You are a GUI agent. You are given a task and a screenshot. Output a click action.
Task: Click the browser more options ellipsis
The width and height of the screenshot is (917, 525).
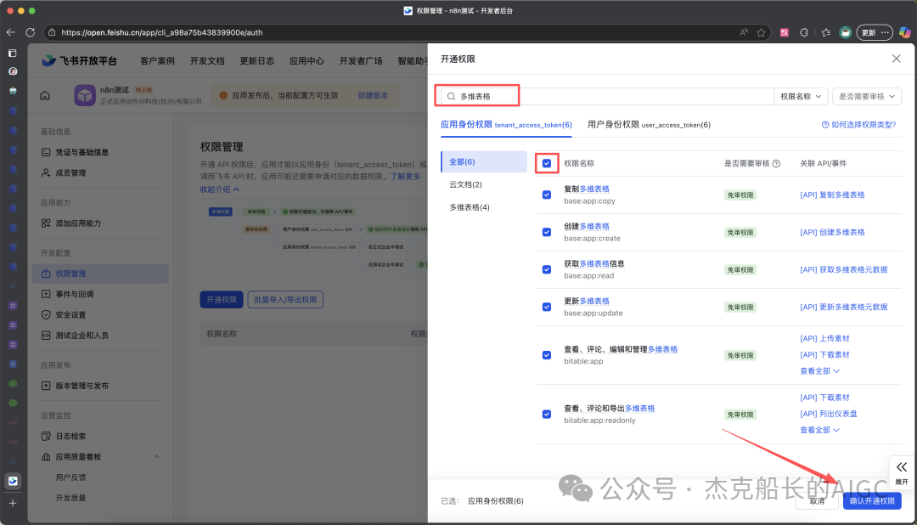pyautogui.click(x=886, y=33)
